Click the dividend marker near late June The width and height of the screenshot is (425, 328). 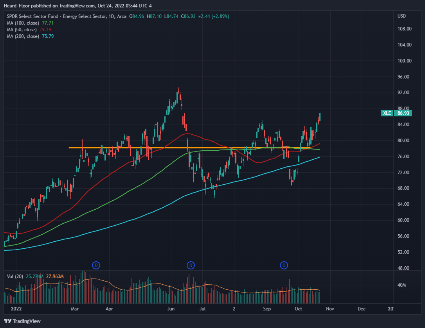pyautogui.click(x=191, y=265)
